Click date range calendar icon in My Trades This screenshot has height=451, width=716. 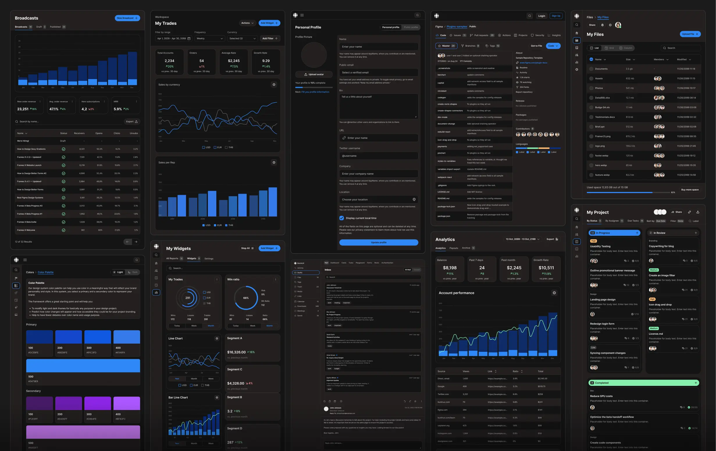(x=189, y=38)
